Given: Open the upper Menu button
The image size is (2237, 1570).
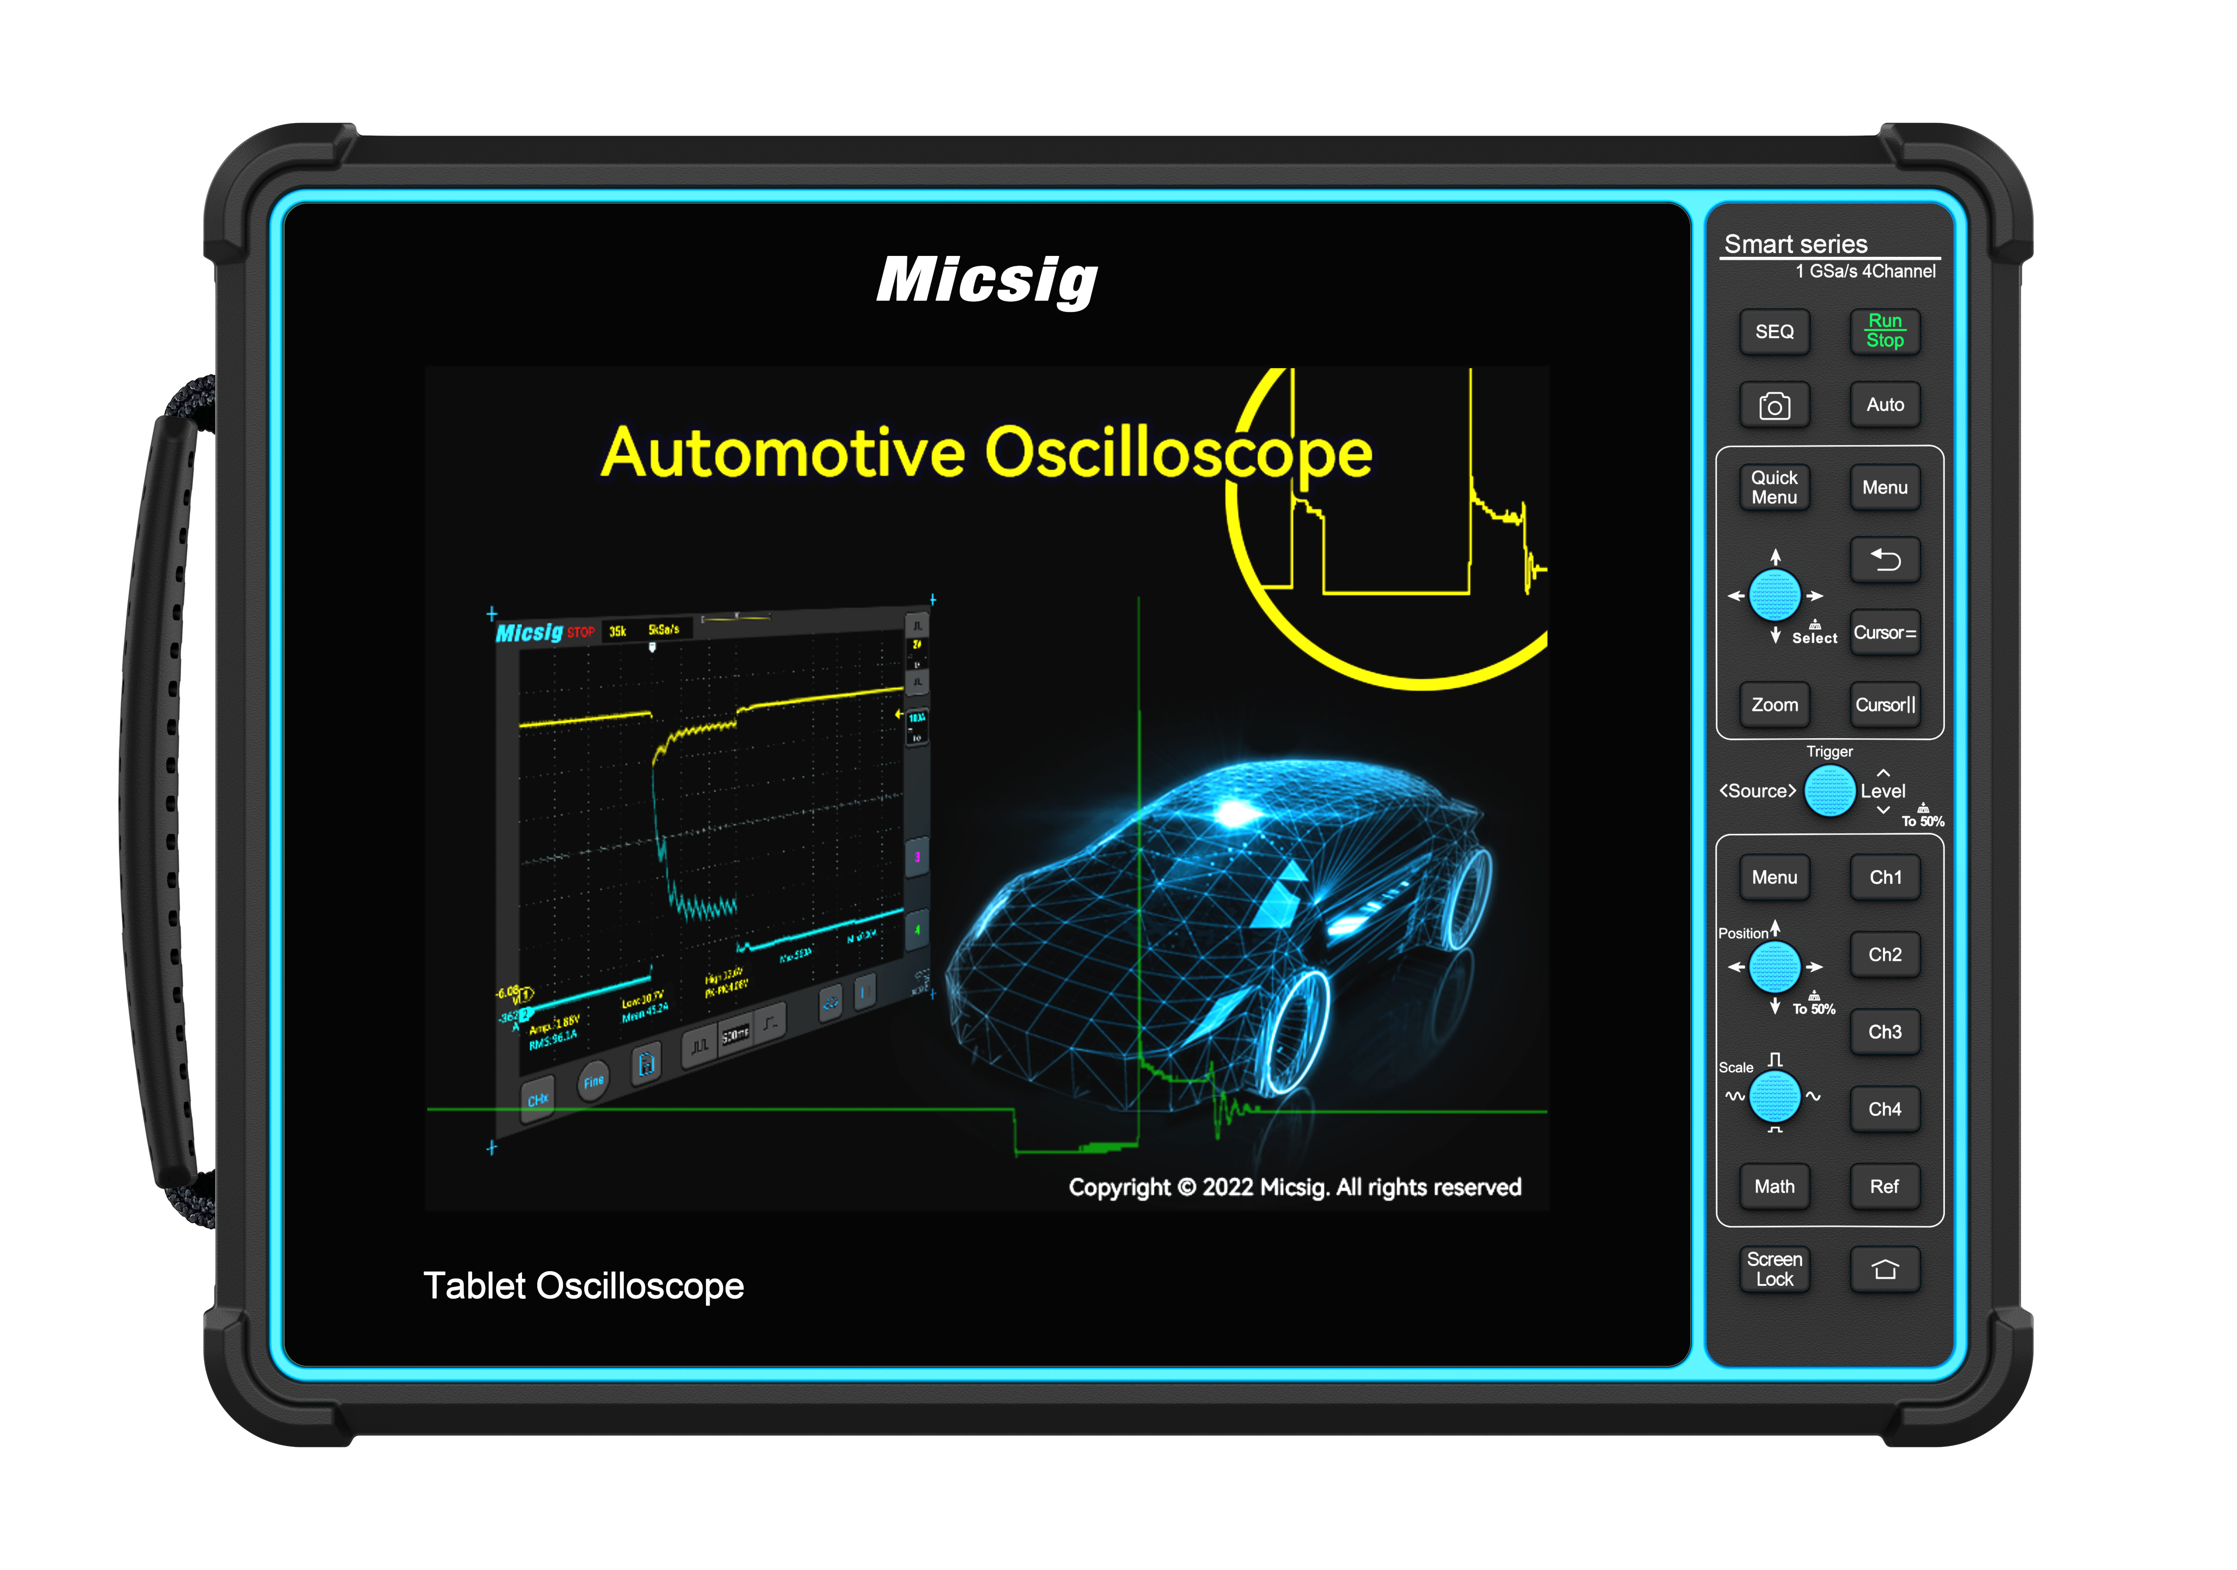Looking at the screenshot, I should click(1884, 487).
